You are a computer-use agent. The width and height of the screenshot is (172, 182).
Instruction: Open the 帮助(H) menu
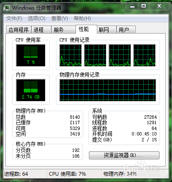(x=82, y=18)
